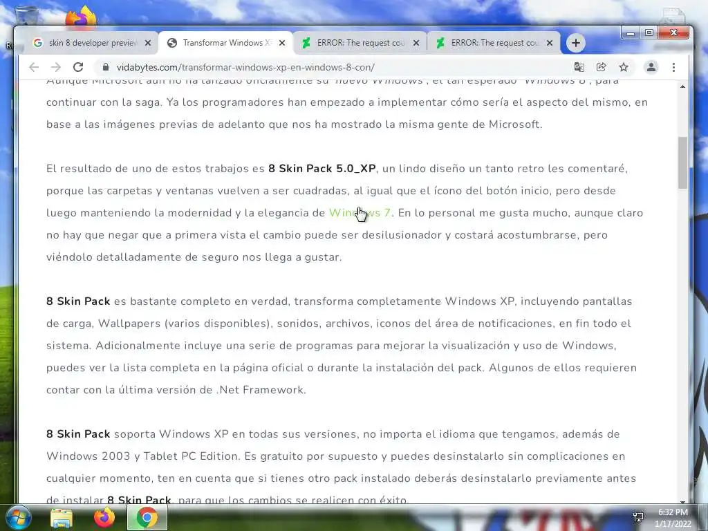Click the browser back arrow
708x531 pixels.
[34, 67]
